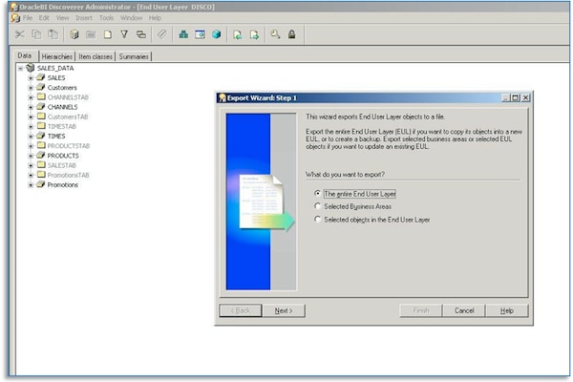Click the SALES folder icon in tree
Image resolution: width=573 pixels, height=382 pixels.
point(41,77)
